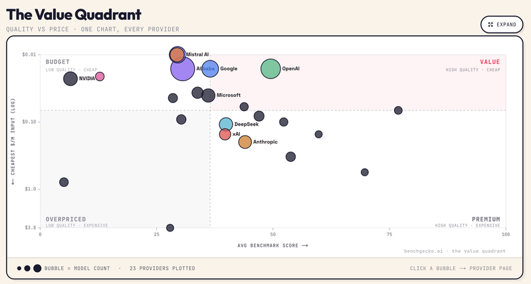Click the '23 PROVIDERS PLOTTED' text
The image size is (531, 284).
click(162, 269)
